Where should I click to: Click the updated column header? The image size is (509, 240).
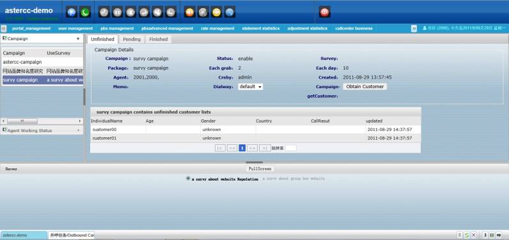[x=374, y=121]
